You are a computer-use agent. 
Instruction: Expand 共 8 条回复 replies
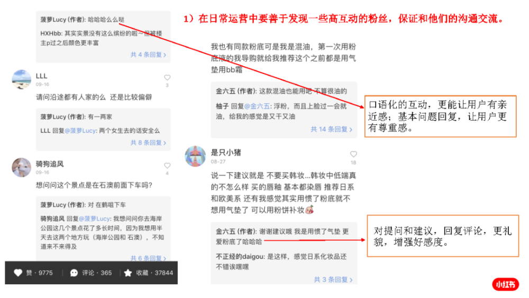[x=149, y=143]
